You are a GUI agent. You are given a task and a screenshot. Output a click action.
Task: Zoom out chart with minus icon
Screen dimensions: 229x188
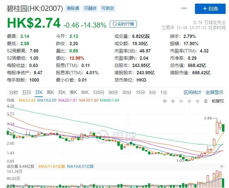181,101
